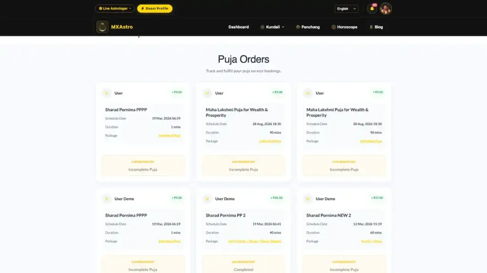This screenshot has width=487, height=273.
Task: Click the Sharad Pornima NEW 2 title
Action: tap(328, 215)
